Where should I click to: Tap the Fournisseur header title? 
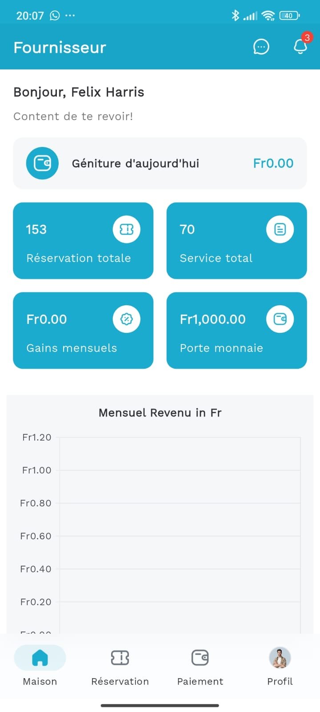tap(60, 48)
